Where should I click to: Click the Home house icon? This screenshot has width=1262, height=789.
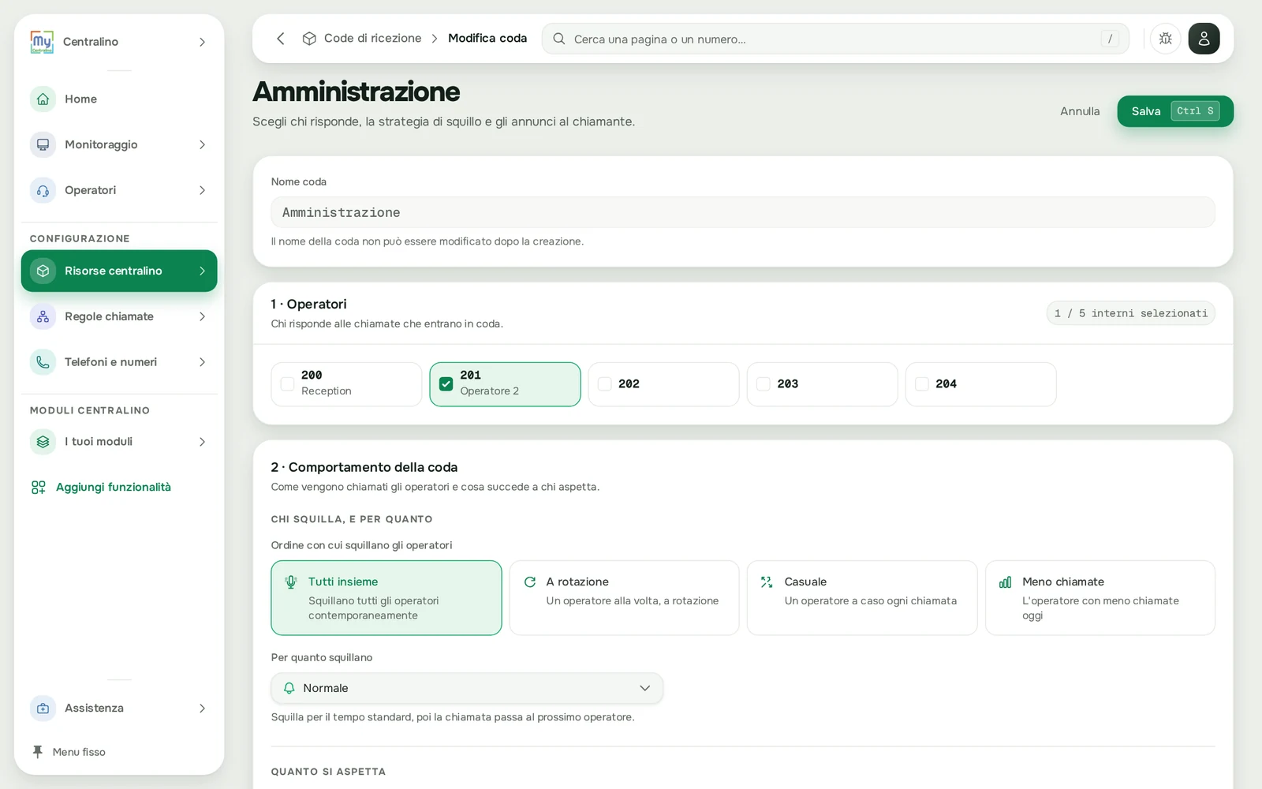point(43,99)
